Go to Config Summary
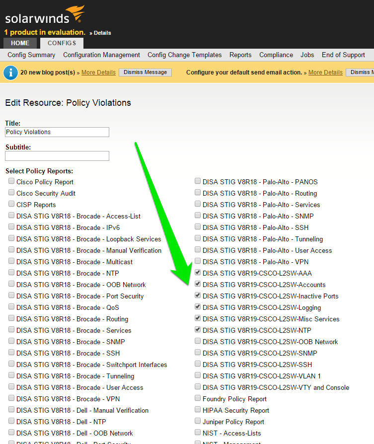Screen dimensions: 374x444 [31, 55]
